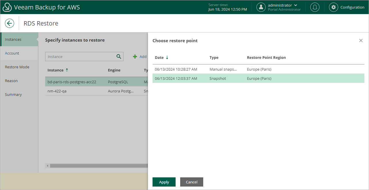Click the administrator user avatar icon
Image resolution: width=369 pixels, height=190 pixels.
point(261,7)
